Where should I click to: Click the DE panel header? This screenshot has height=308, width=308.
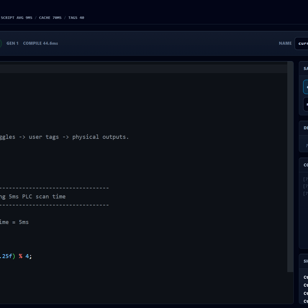click(303, 128)
